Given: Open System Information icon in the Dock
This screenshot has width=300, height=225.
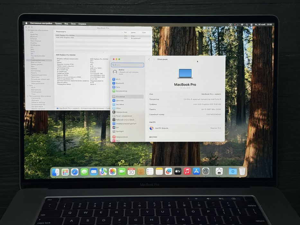Looking at the screenshot, I should pyautogui.click(x=219, y=171).
